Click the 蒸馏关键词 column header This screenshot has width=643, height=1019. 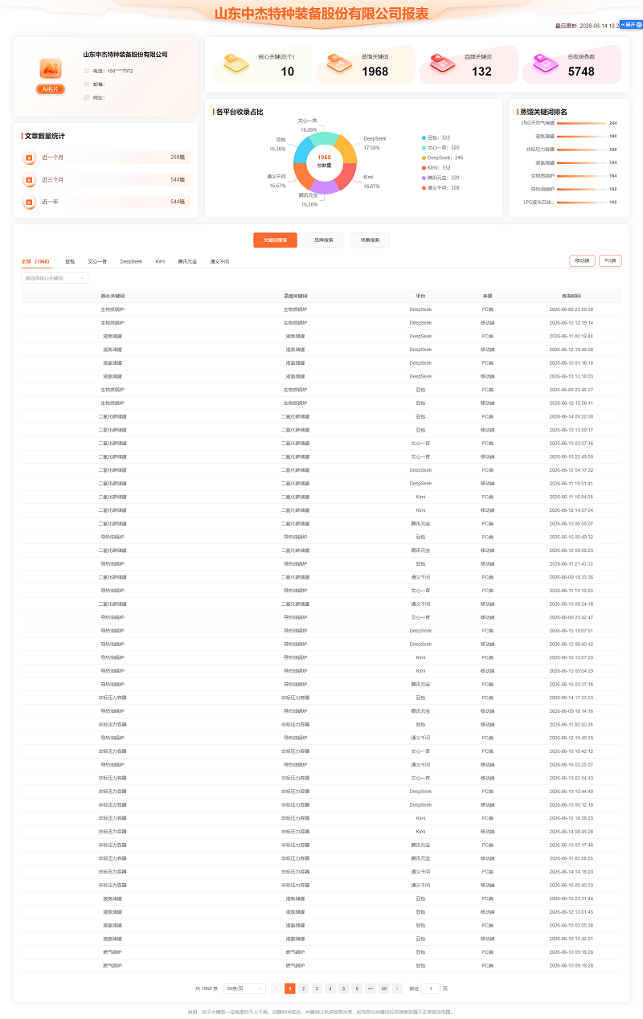[x=296, y=296]
